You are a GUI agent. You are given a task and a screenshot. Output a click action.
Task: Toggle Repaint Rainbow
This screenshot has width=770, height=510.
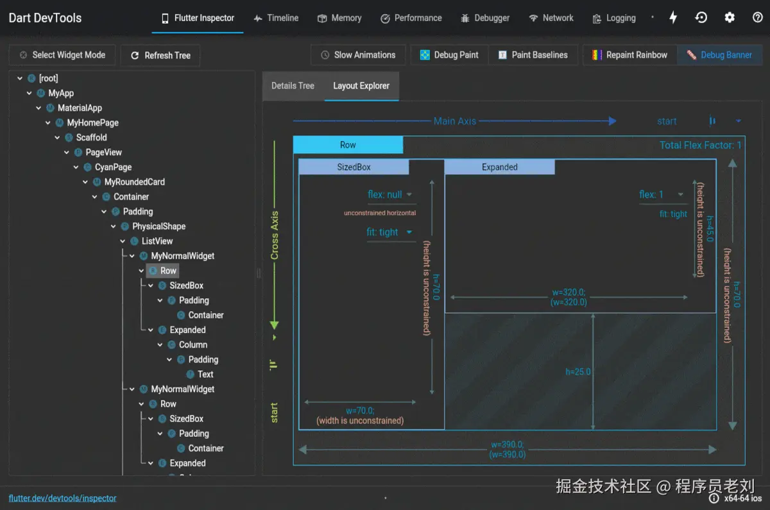click(x=629, y=55)
